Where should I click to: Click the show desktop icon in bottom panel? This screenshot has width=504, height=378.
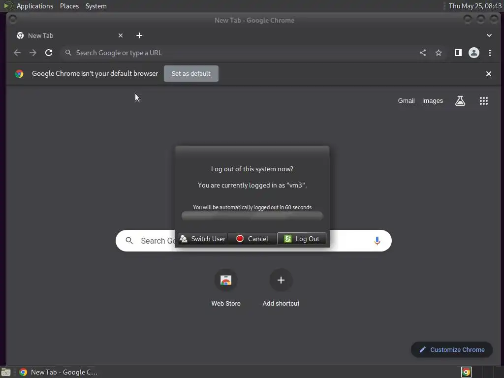click(6, 372)
